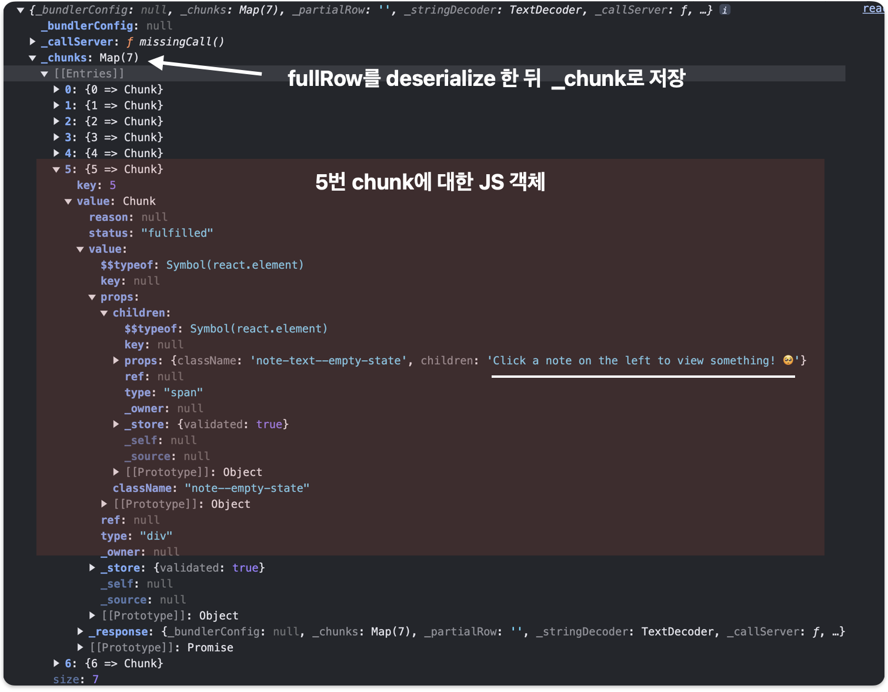The height and width of the screenshot is (692, 888).
Task: Click the "i" info icon next to the object
Action: point(724,9)
